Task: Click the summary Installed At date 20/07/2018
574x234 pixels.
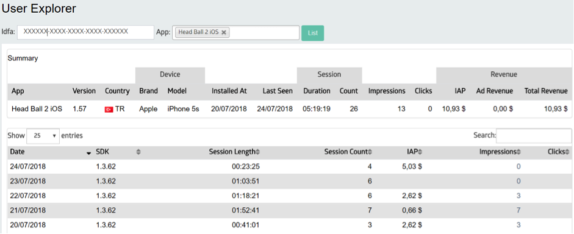Action: (x=229, y=109)
